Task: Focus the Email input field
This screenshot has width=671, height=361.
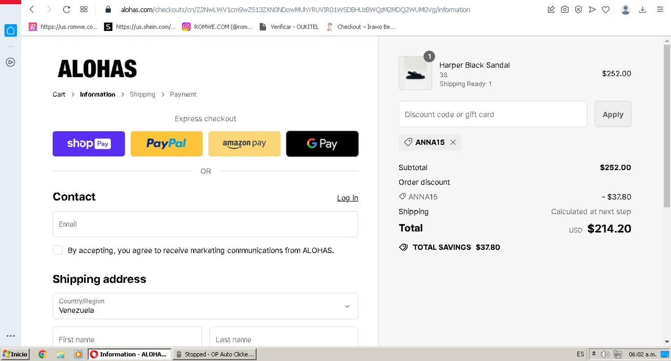Action: 205,224
